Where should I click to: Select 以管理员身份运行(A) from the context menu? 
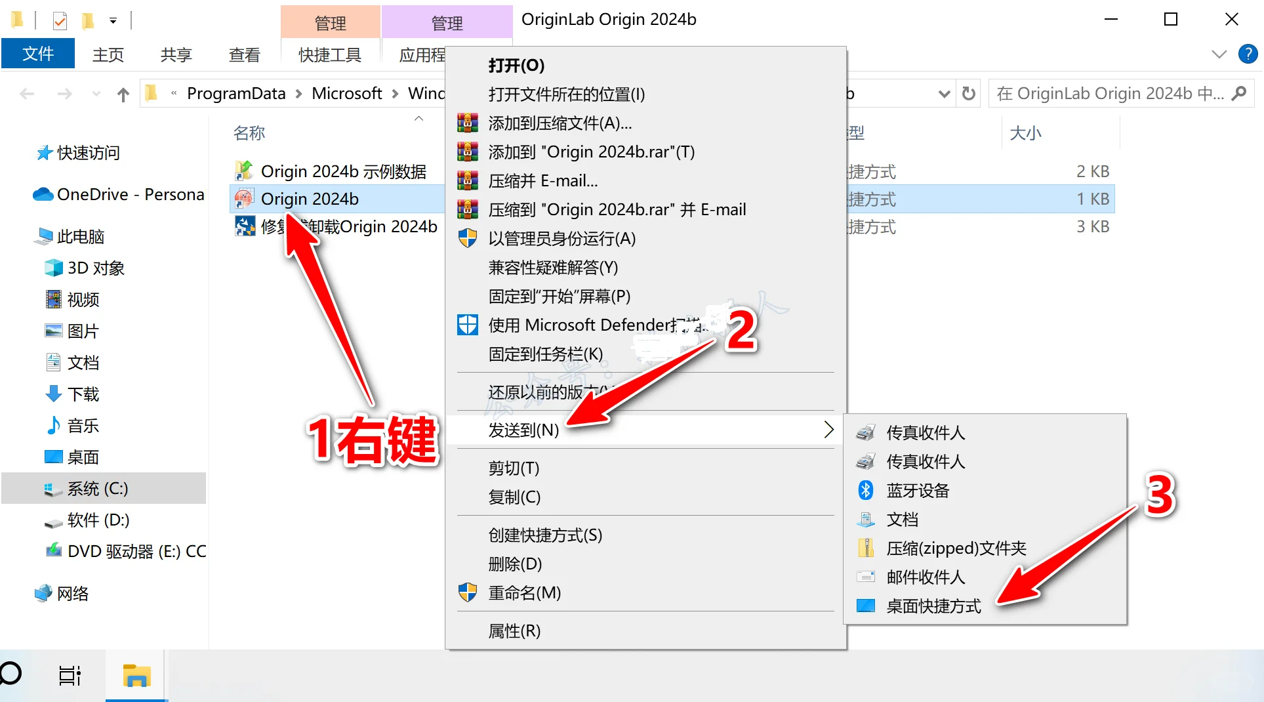click(x=562, y=239)
